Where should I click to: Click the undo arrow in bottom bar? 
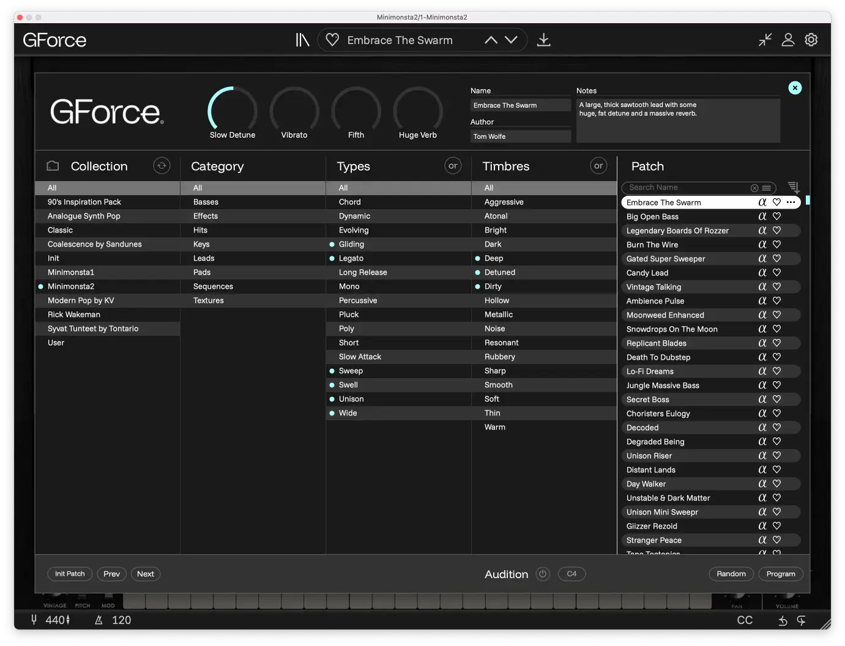click(783, 620)
